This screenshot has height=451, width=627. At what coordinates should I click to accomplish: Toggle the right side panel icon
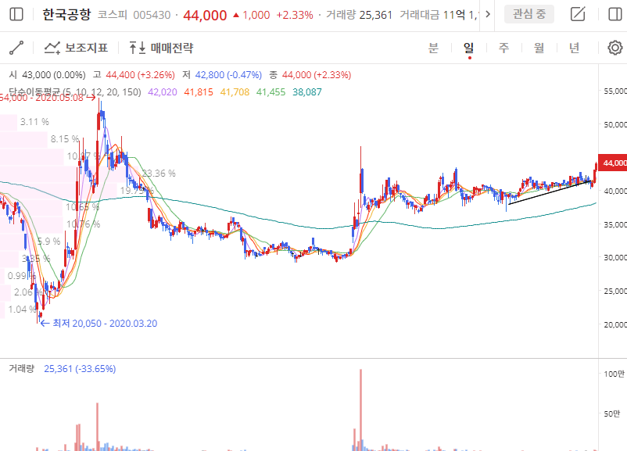tap(615, 14)
